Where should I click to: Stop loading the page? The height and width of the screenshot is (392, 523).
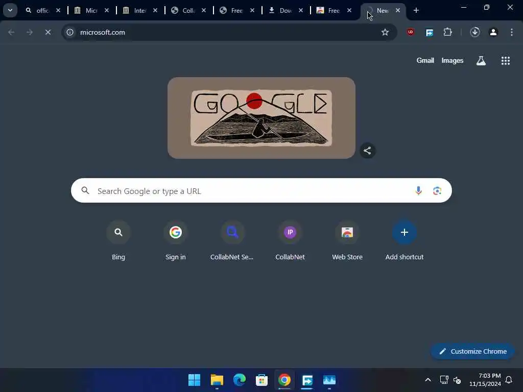tap(47, 32)
